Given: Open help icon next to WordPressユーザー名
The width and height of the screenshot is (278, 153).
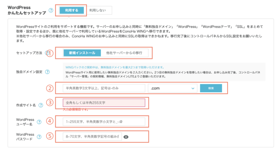Looking at the screenshot, I should click(x=39, y=122).
